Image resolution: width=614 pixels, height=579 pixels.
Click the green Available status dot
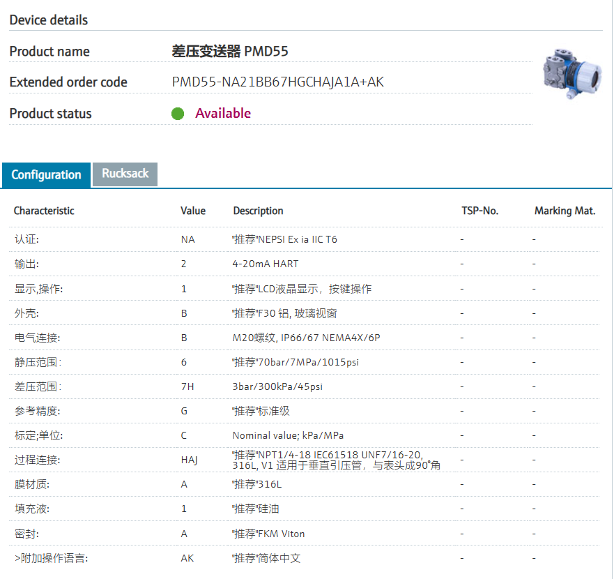[178, 114]
